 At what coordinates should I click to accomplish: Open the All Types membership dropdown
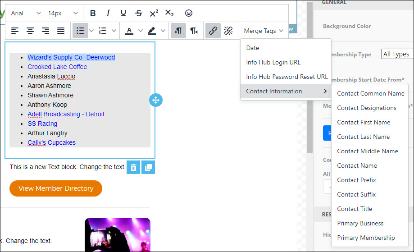click(x=397, y=54)
